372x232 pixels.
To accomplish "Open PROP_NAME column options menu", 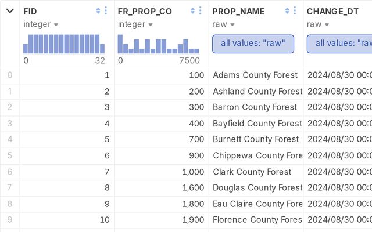I will (x=295, y=11).
